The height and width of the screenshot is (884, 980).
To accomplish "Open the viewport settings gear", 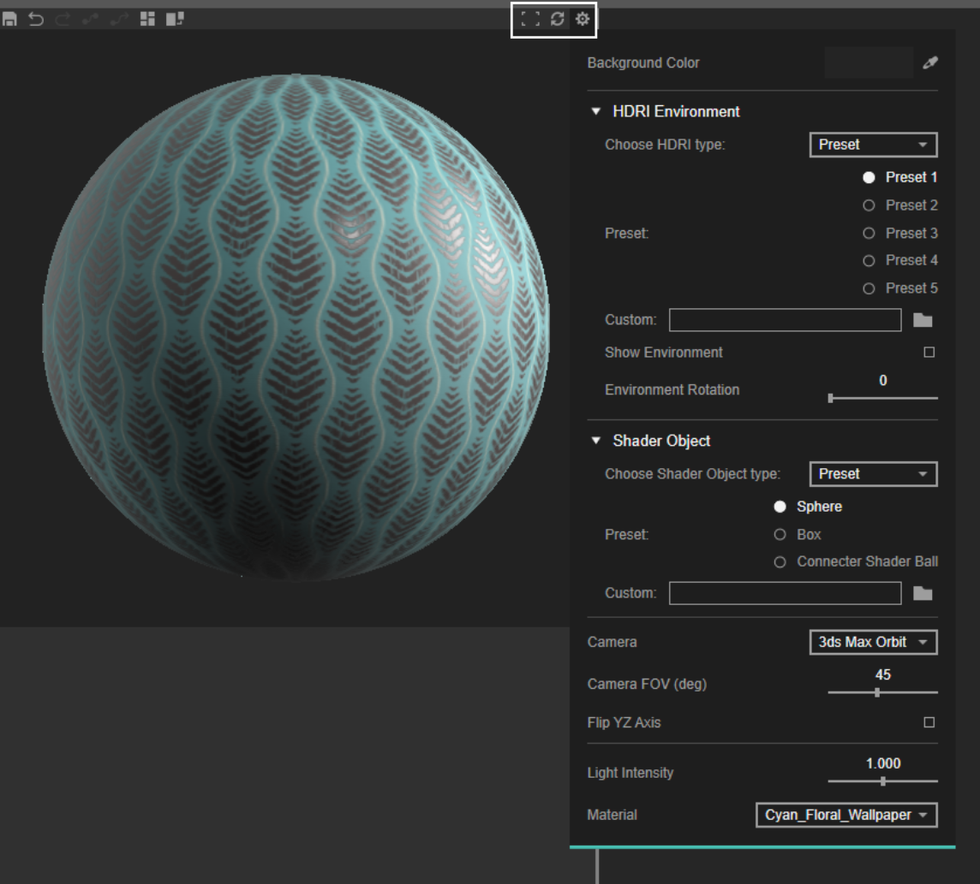I will click(x=582, y=18).
